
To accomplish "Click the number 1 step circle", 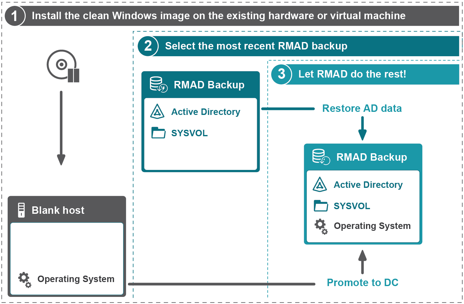I will point(14,16).
